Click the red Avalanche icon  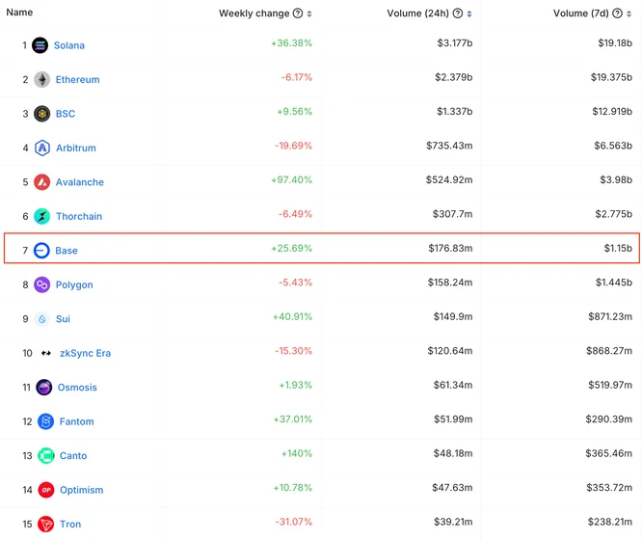click(x=41, y=182)
